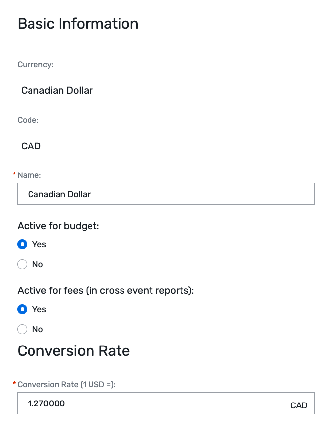Click the Basic Information heading
Image resolution: width=332 pixels, height=432 pixels.
[x=78, y=23]
